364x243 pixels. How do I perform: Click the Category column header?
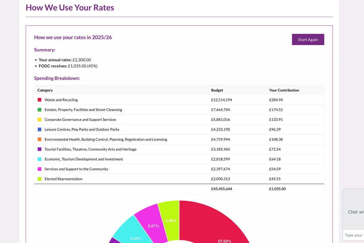pyautogui.click(x=45, y=90)
